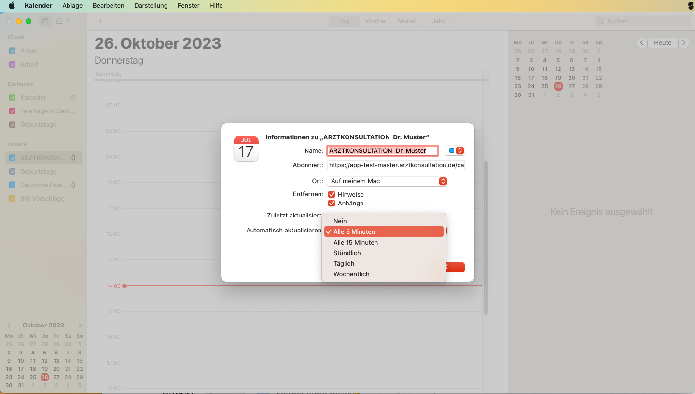695x394 pixels.
Task: Click the plus icon to add event
Action: coord(100,21)
